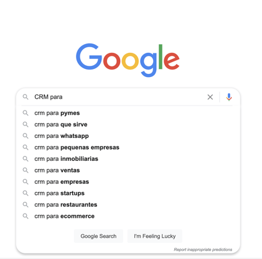Click into the 'CRM para' search input
Viewport: 262px width, 259px height.
click(118, 97)
